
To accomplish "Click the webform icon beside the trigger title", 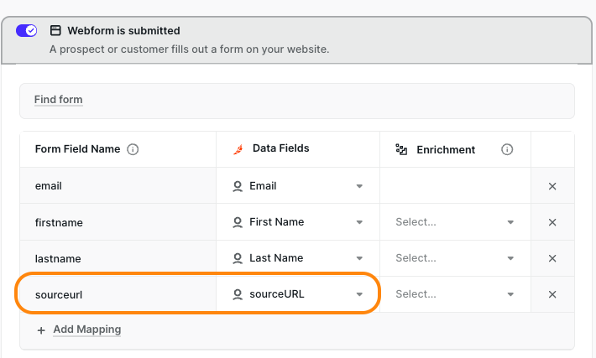I will point(55,31).
